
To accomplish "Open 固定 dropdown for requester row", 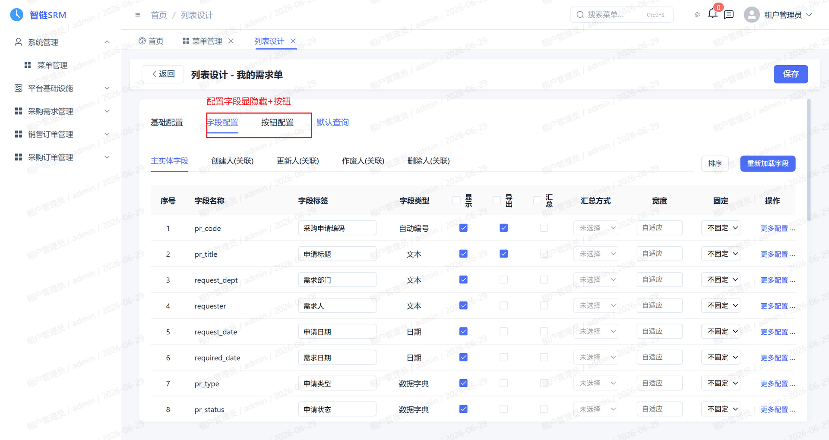I will pos(721,305).
